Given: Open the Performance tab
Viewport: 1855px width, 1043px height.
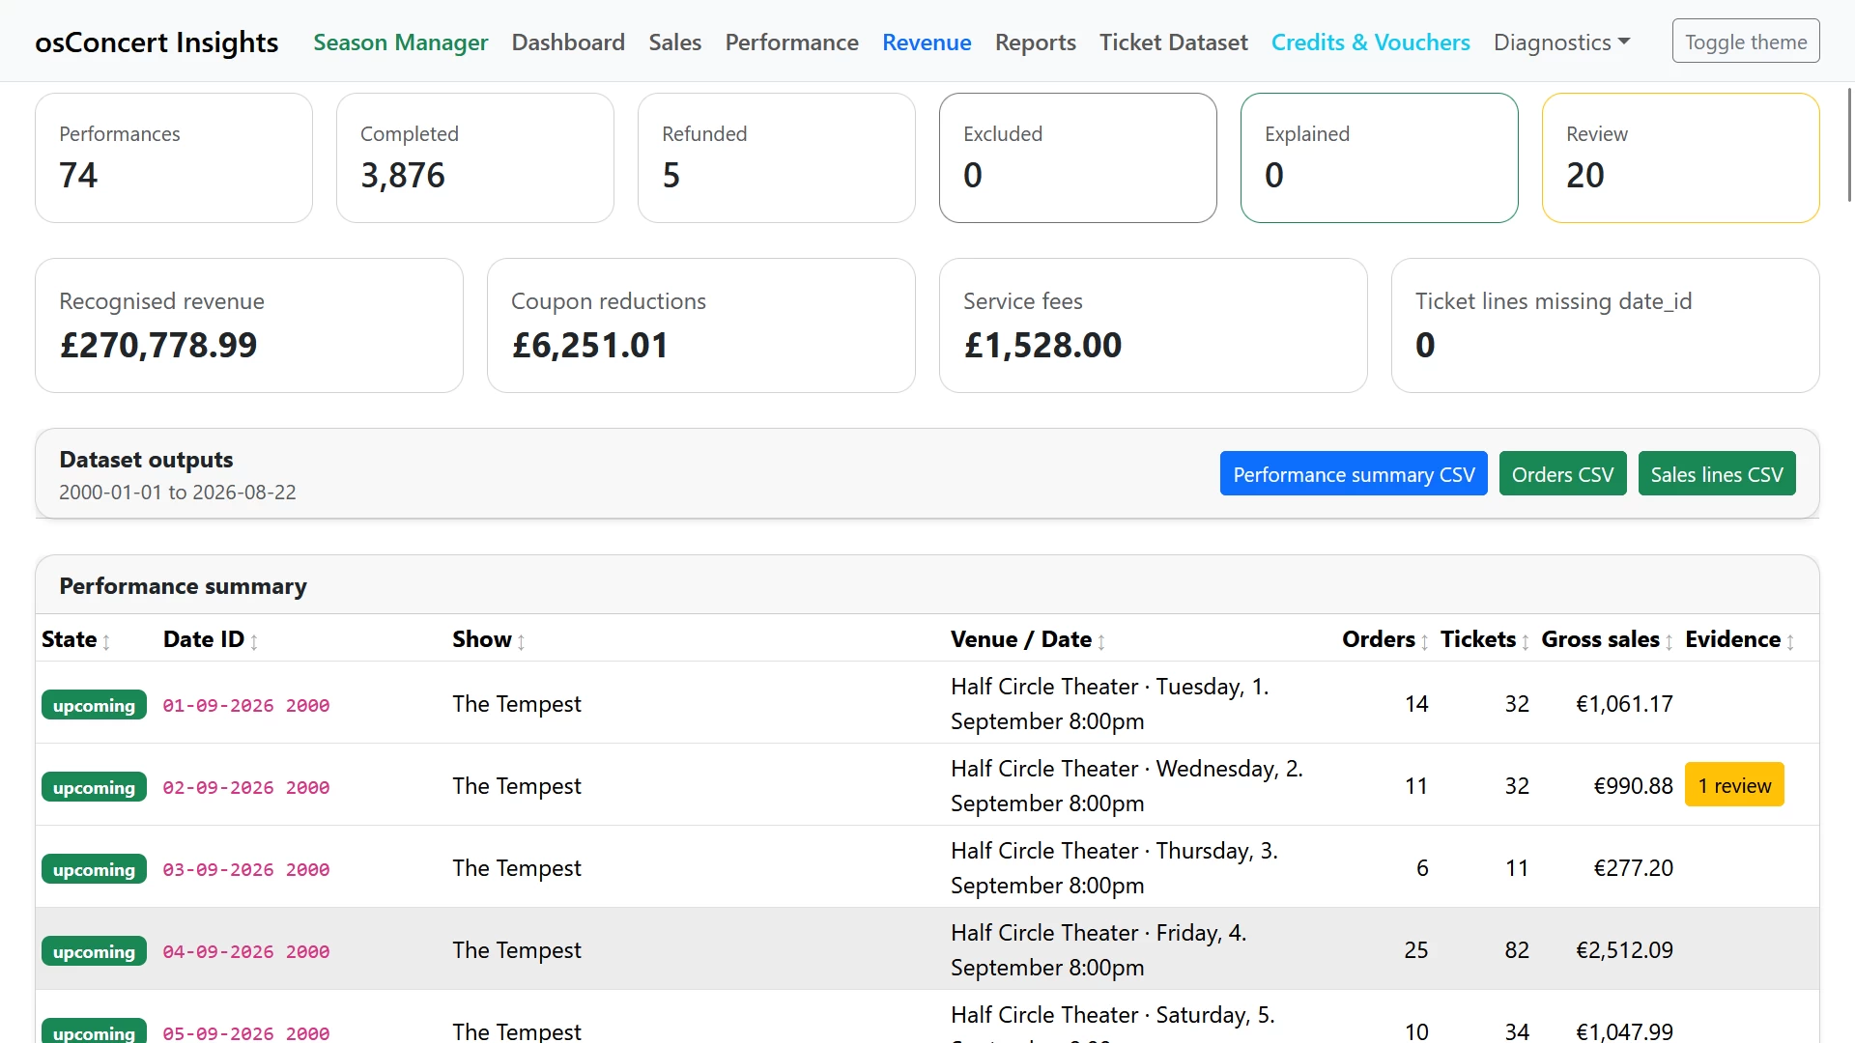Looking at the screenshot, I should point(792,42).
